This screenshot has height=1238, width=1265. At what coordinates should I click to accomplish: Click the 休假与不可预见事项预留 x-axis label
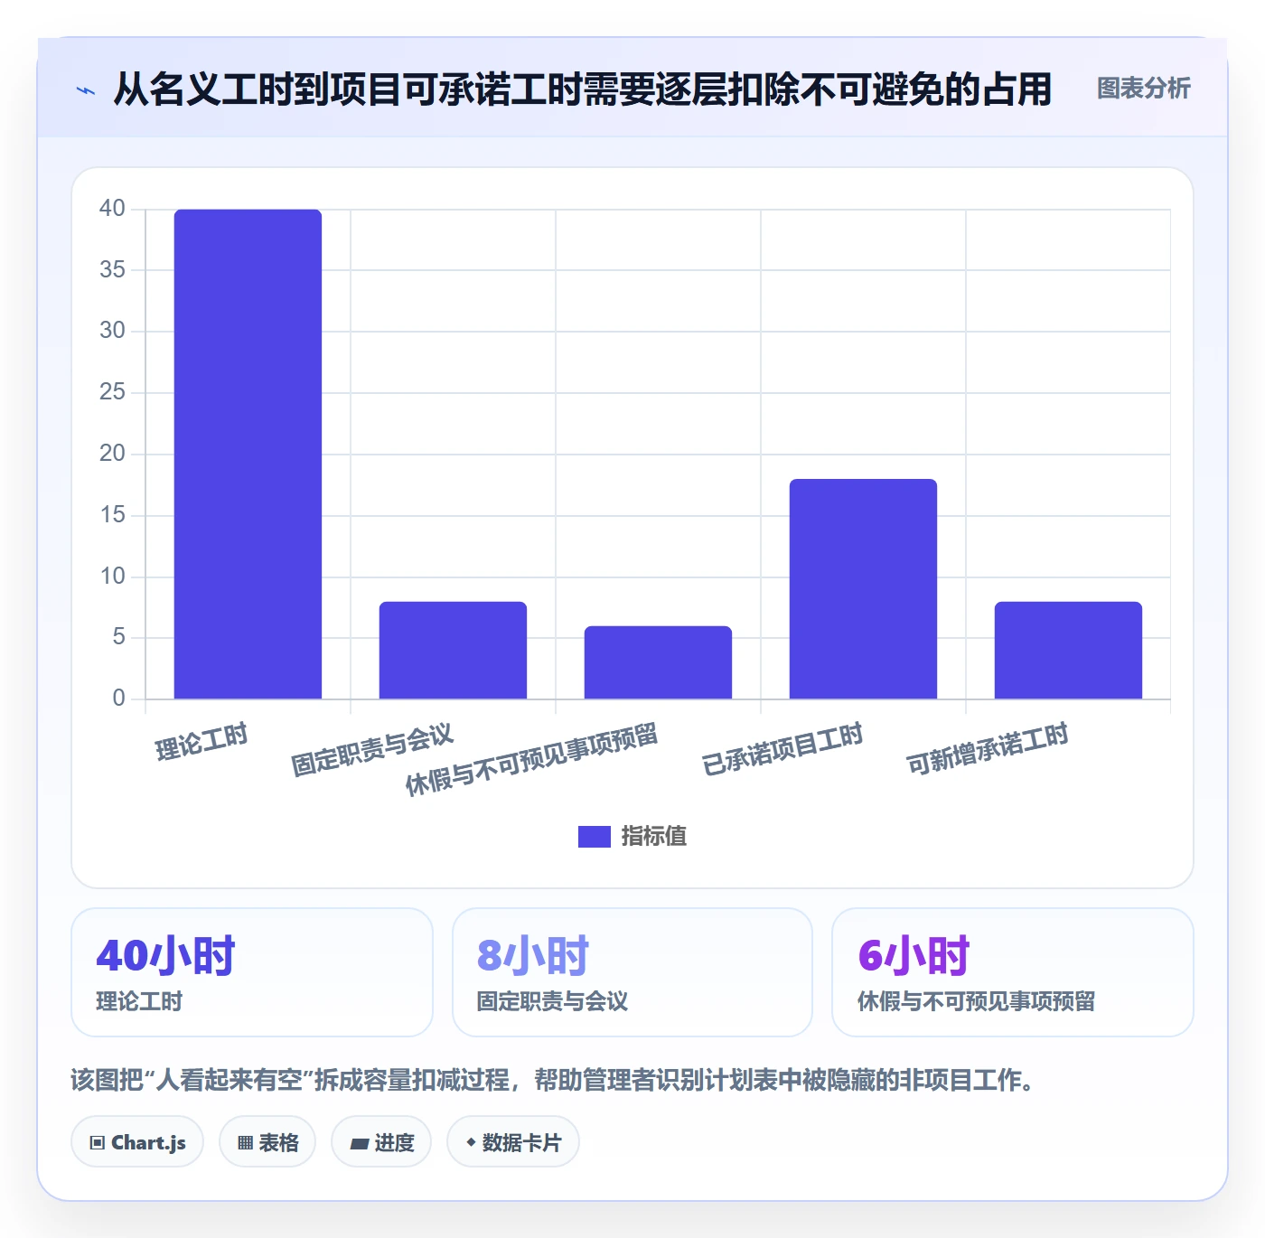(x=531, y=760)
